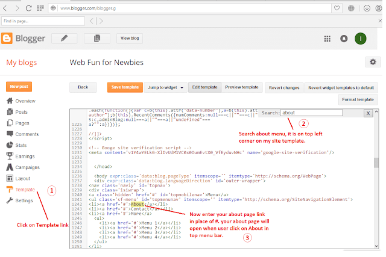Expand the Jump to widget dropdown

click(165, 87)
